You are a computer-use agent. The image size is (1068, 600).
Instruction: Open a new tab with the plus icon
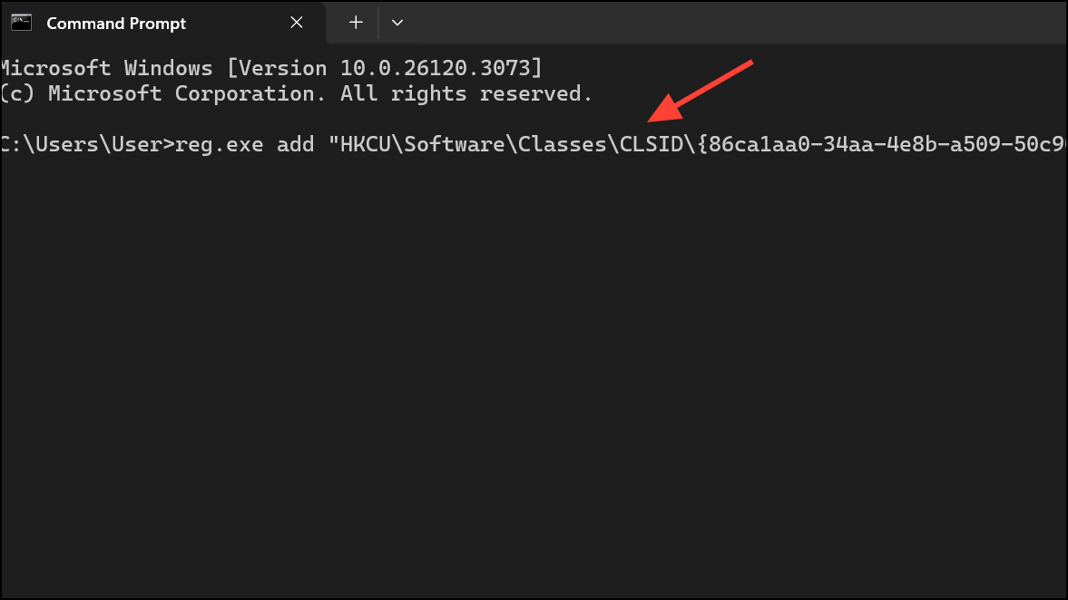tap(356, 23)
